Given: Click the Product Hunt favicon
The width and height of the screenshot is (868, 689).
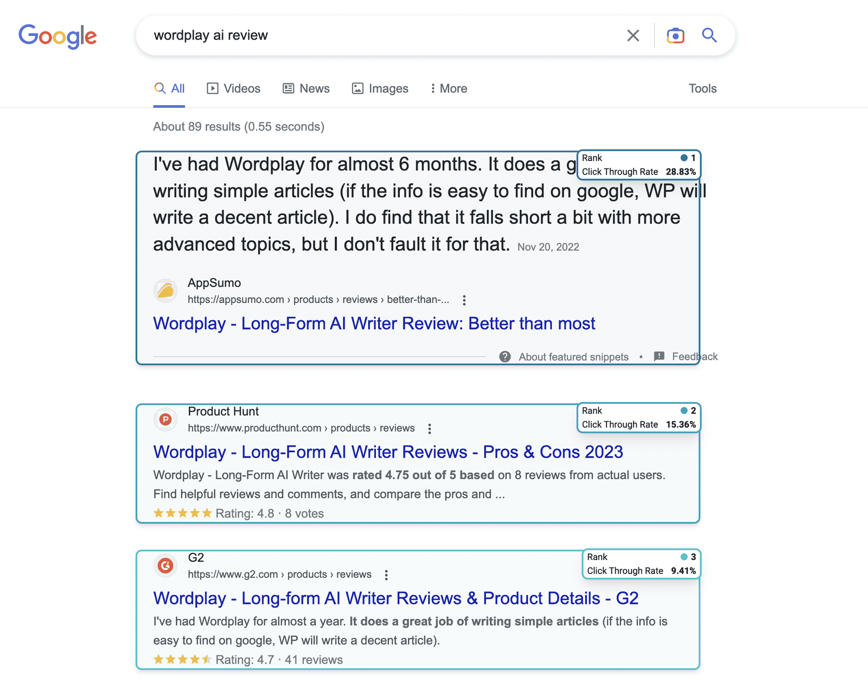Looking at the screenshot, I should point(165,420).
